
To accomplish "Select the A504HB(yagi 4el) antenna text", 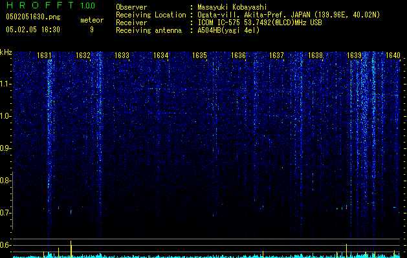I will tap(228, 30).
